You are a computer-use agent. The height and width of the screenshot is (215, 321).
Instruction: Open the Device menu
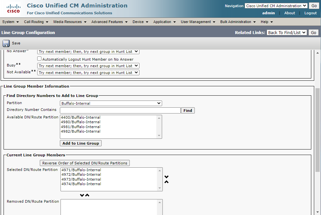[140, 22]
